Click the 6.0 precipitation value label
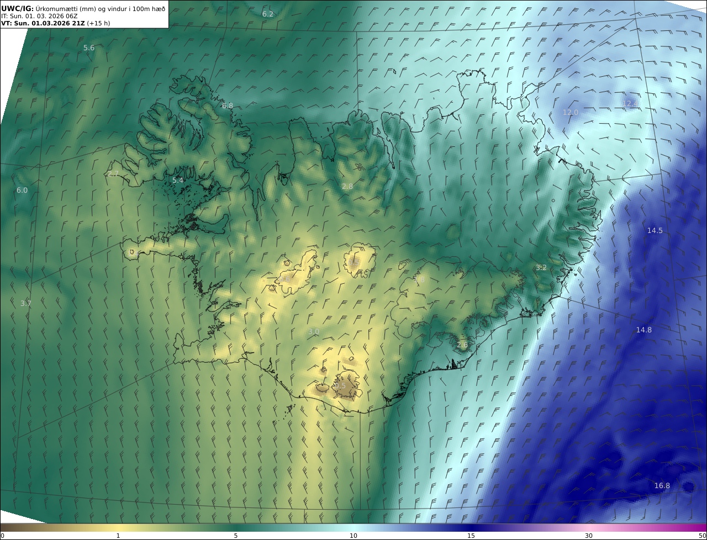This screenshot has height=540, width=707. (x=22, y=190)
